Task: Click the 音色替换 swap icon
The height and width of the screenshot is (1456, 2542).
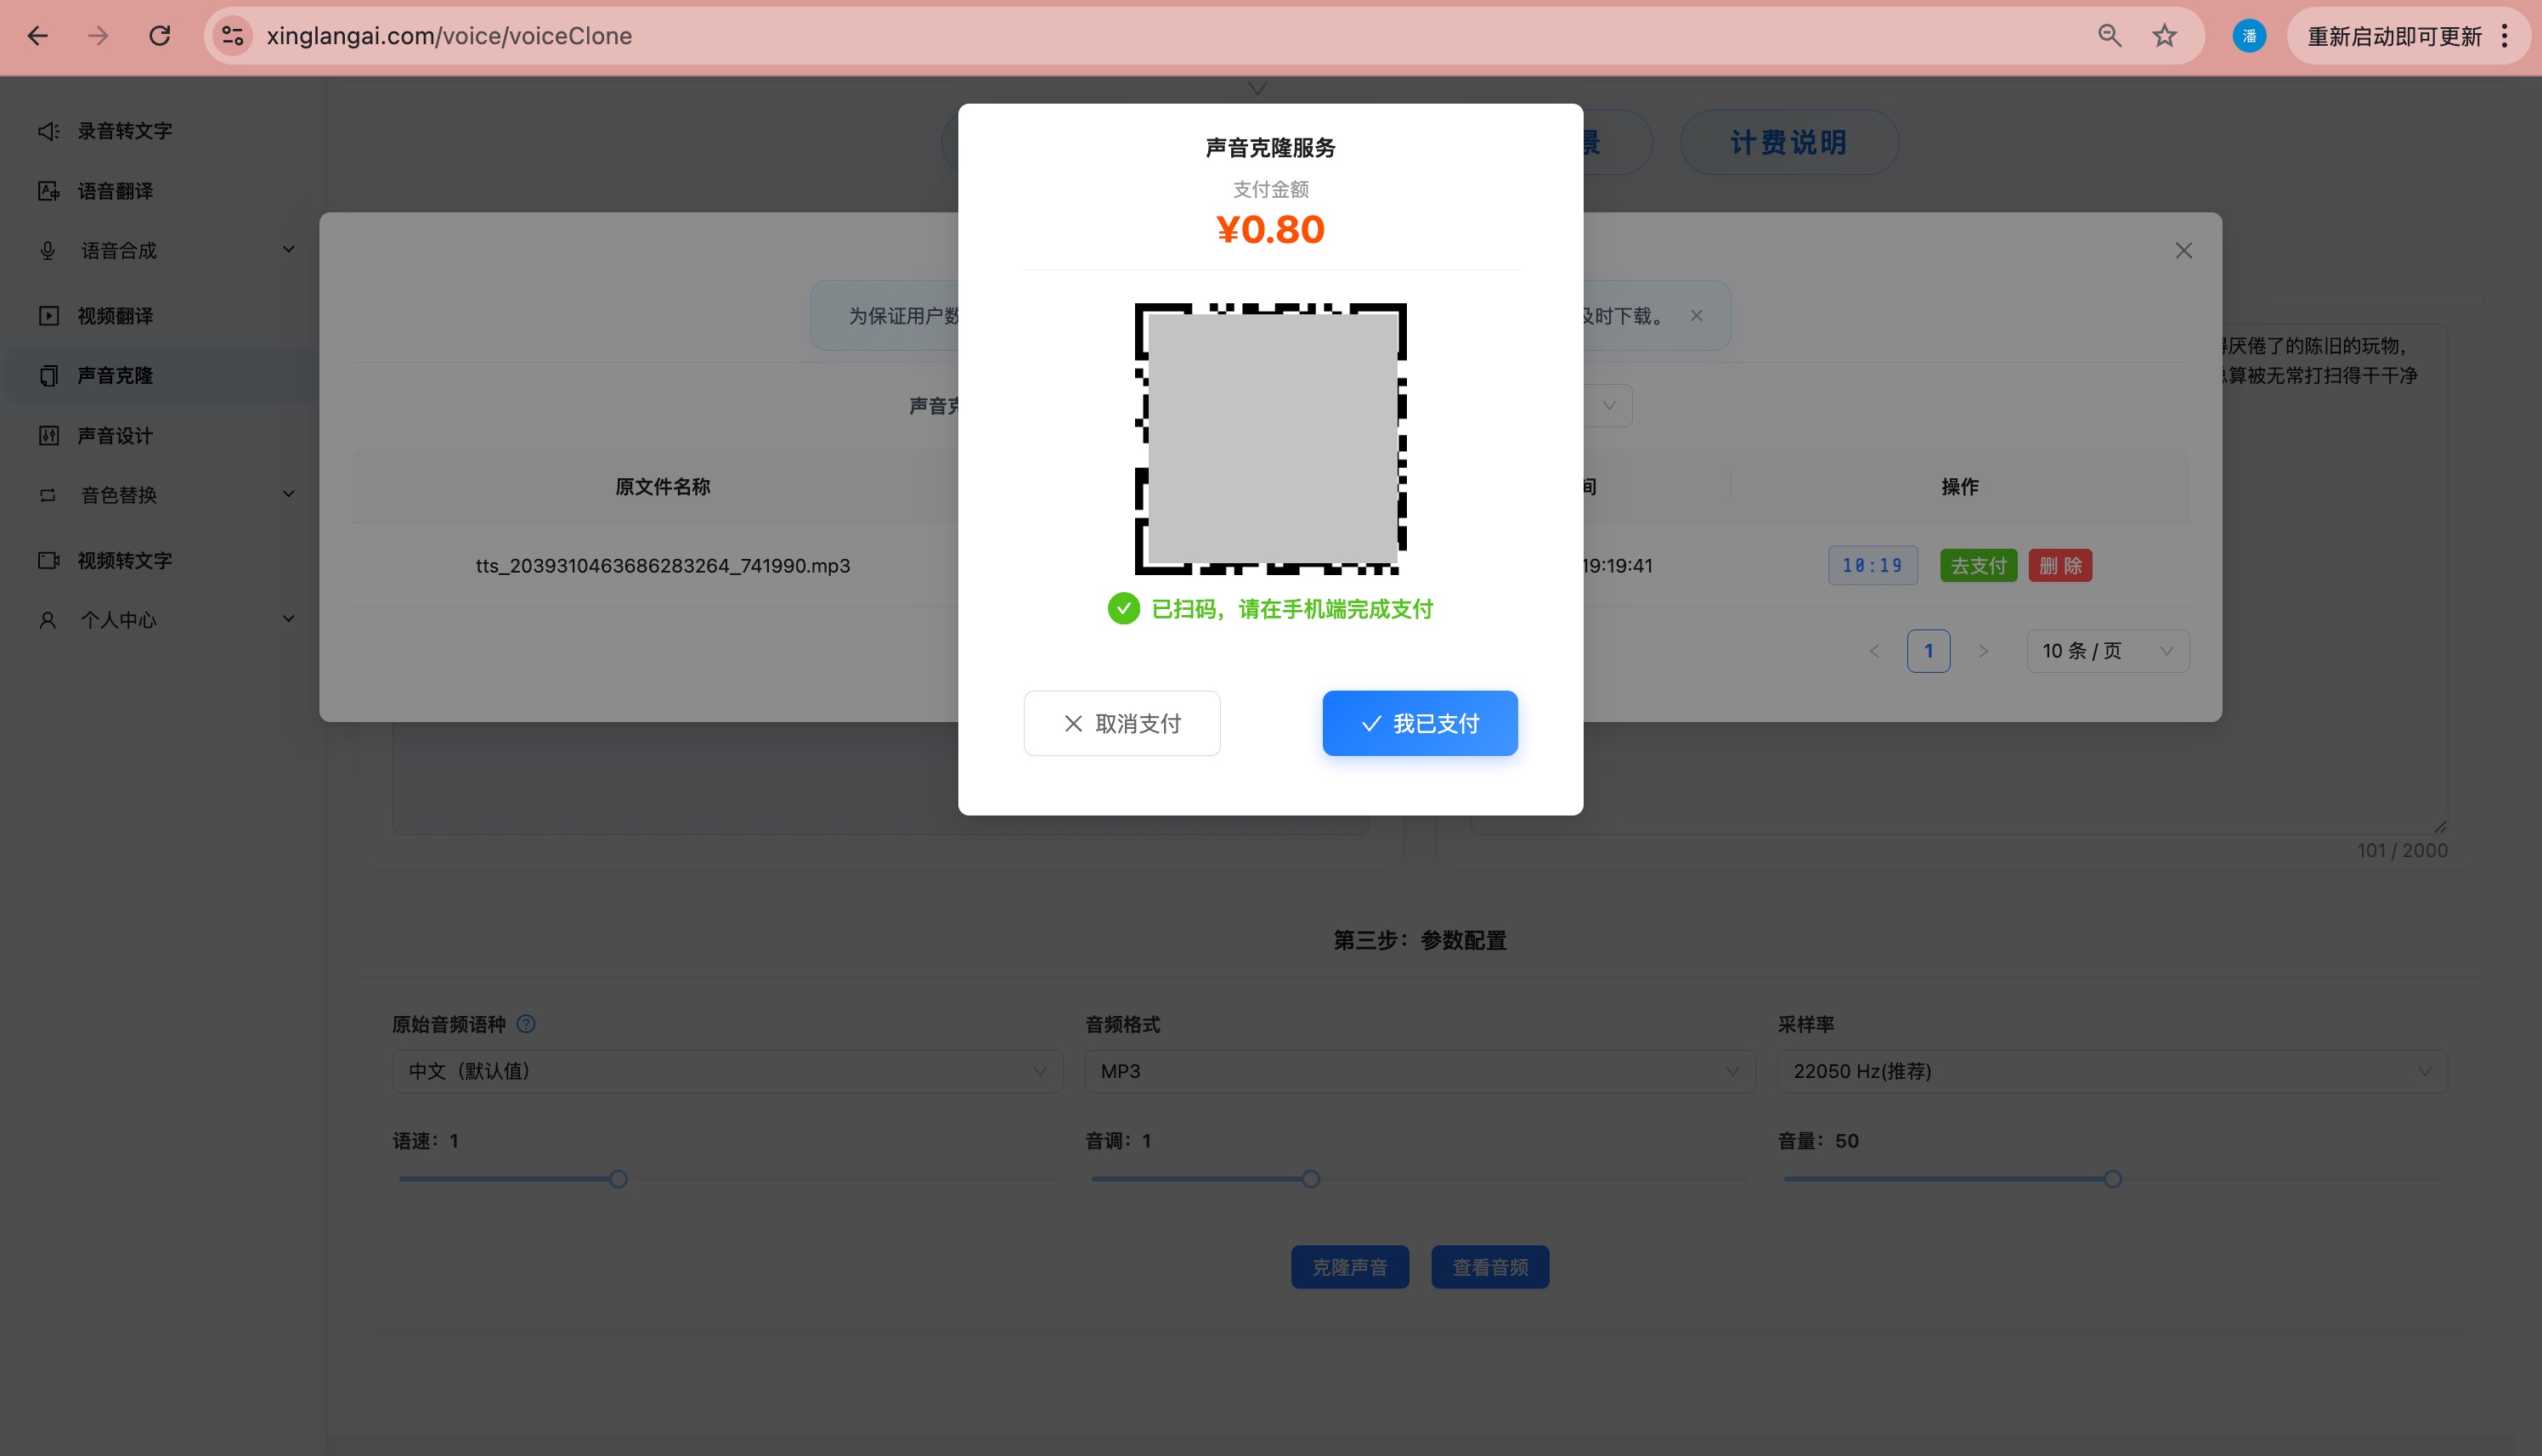Action: tap(48, 495)
